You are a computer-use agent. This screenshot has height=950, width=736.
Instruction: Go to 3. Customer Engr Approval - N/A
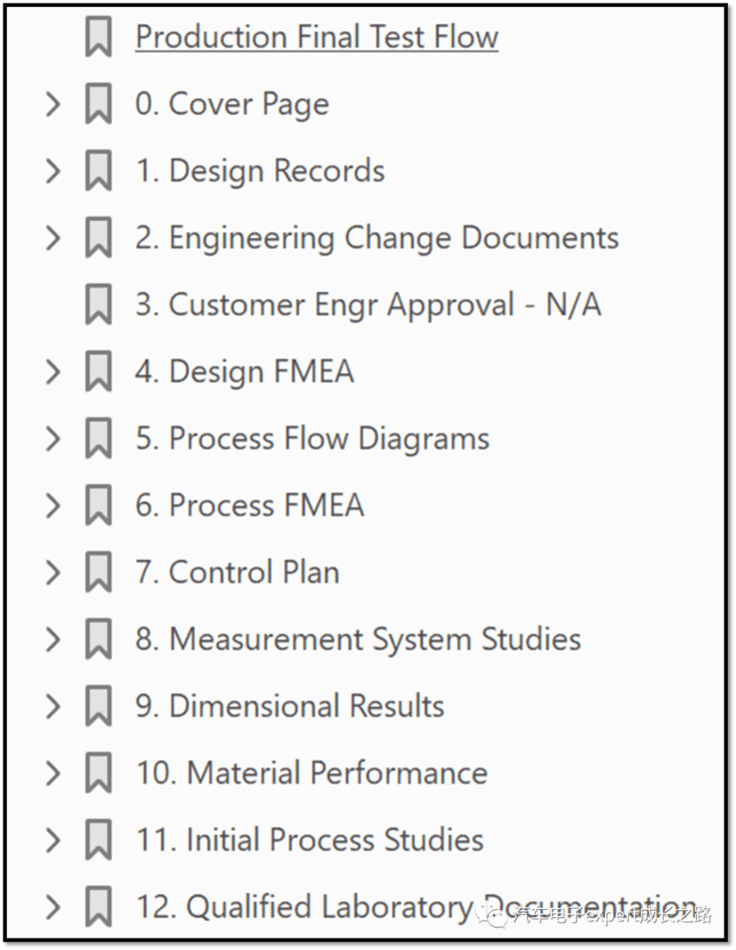[368, 305]
